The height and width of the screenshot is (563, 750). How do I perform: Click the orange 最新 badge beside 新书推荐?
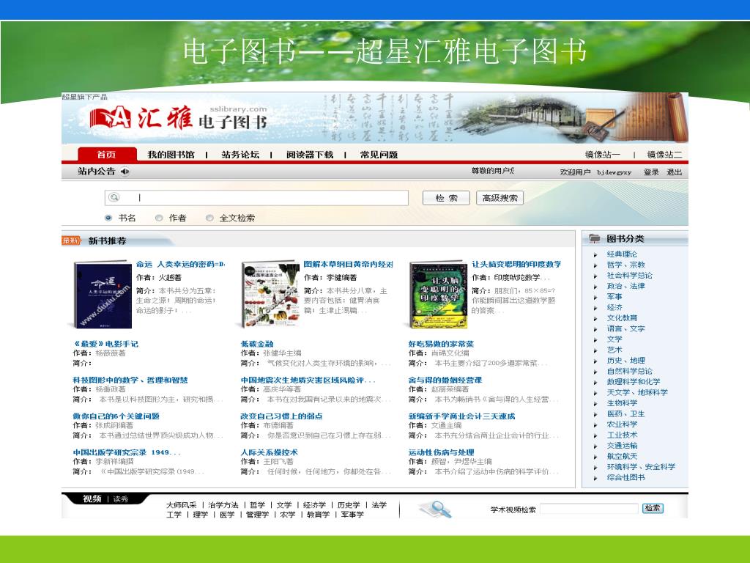click(x=71, y=240)
